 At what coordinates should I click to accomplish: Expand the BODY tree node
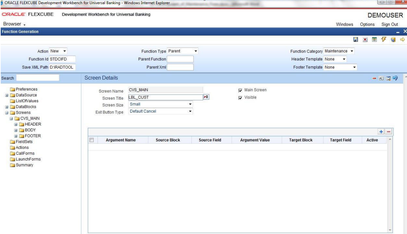16,130
